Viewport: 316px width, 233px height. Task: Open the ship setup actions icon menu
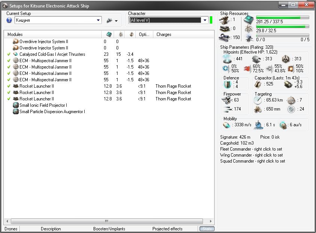coord(112,20)
